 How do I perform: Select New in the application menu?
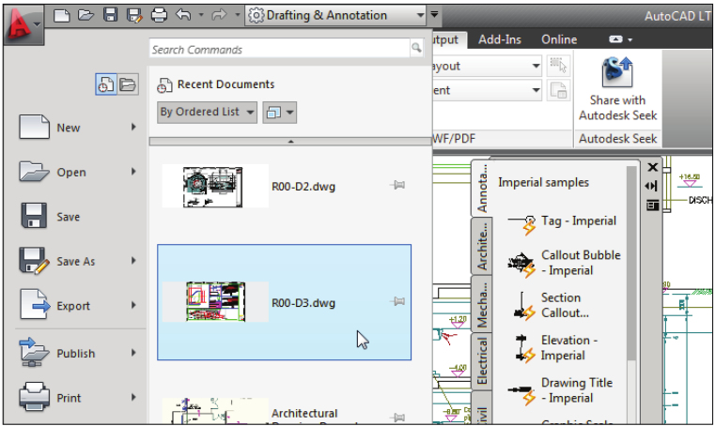point(78,127)
